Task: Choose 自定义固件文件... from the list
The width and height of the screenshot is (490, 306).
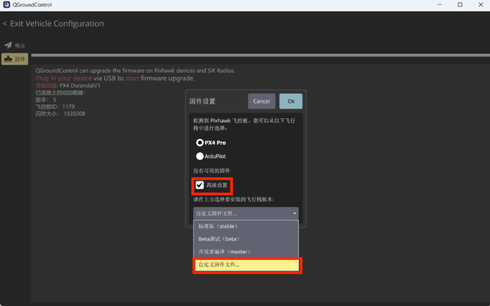Action: pos(246,264)
